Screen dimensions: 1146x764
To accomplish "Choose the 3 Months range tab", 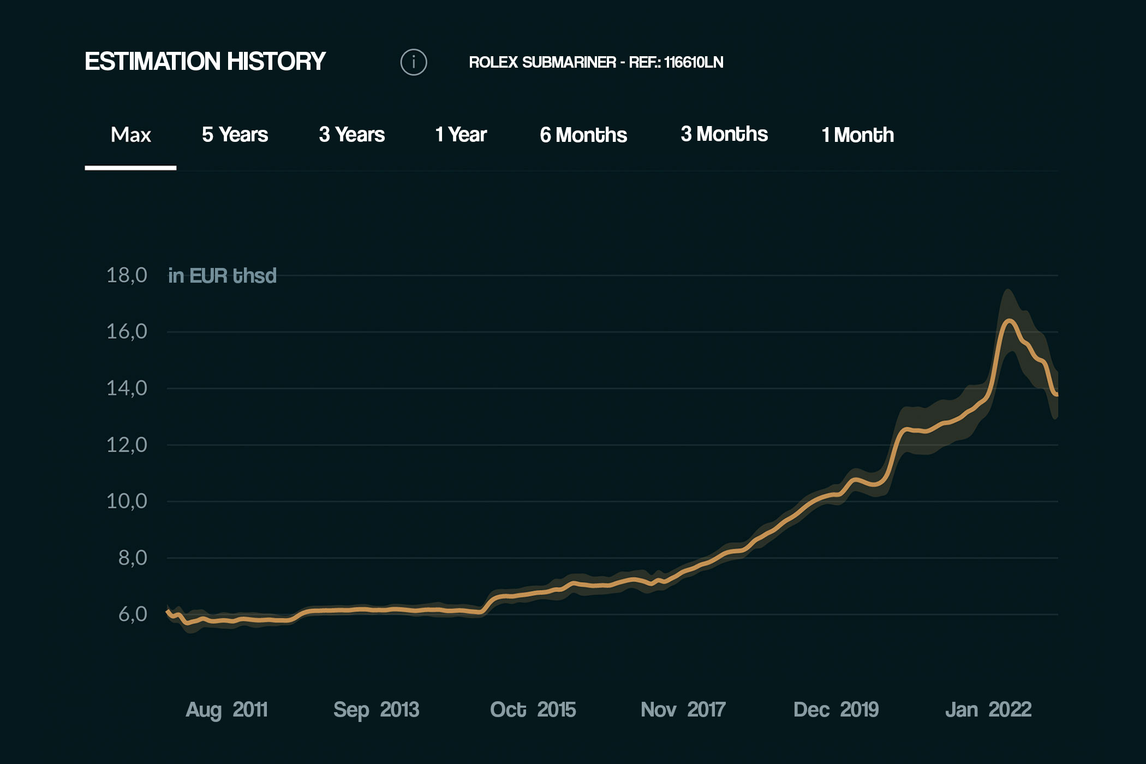I will point(724,134).
